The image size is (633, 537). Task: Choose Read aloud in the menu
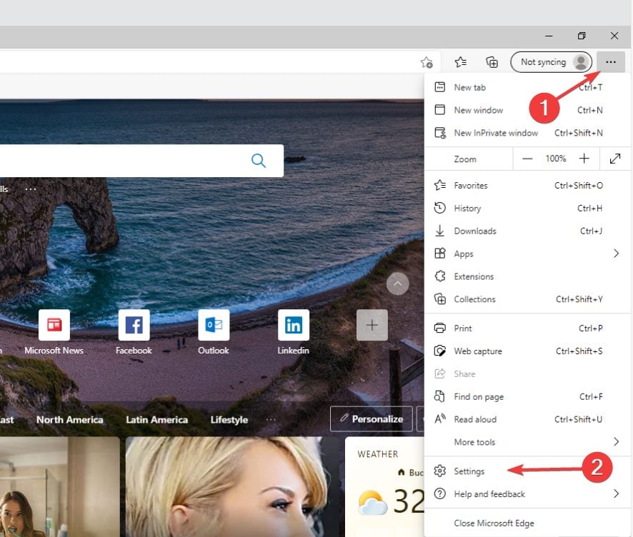coord(527,420)
